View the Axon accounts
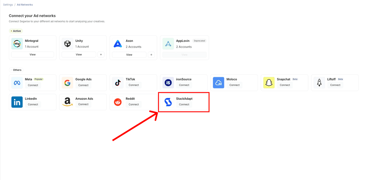The image size is (367, 180). (129, 55)
